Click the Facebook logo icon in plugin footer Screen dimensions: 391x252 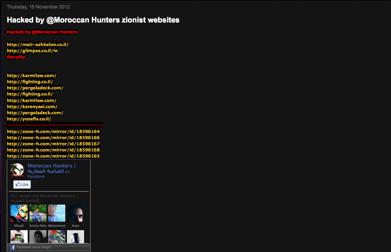(x=13, y=247)
